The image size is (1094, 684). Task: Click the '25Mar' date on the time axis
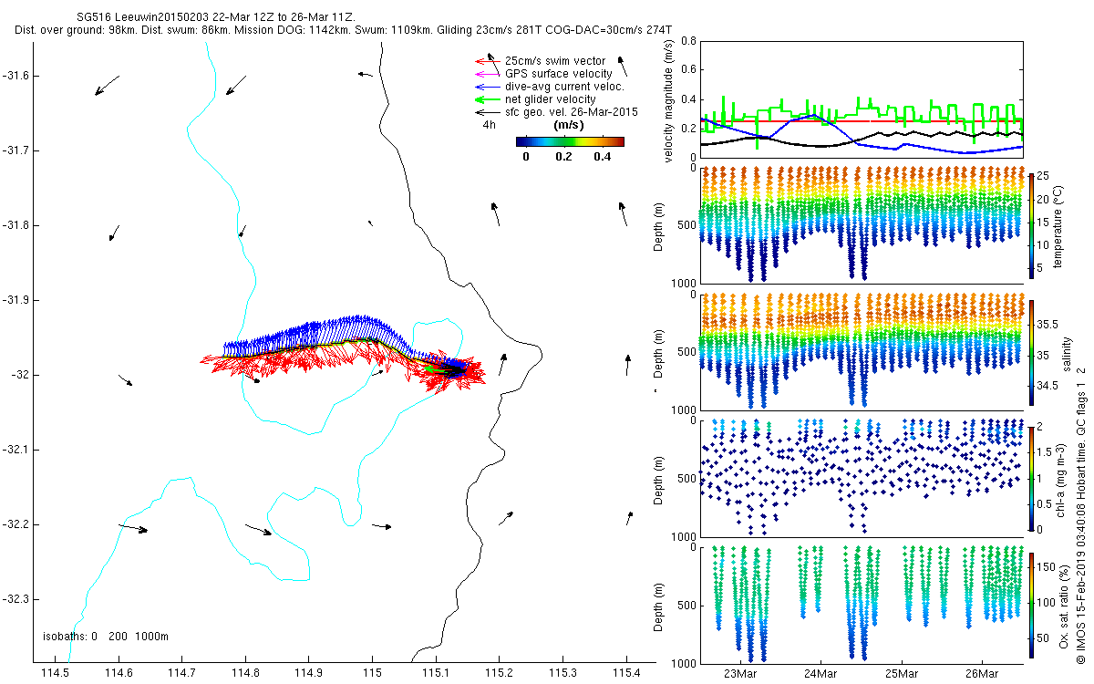(901, 674)
